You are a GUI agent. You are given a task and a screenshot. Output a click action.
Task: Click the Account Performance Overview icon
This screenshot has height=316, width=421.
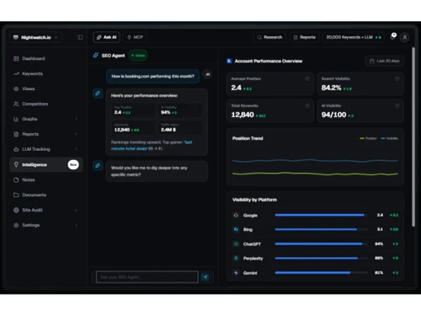pyautogui.click(x=229, y=61)
